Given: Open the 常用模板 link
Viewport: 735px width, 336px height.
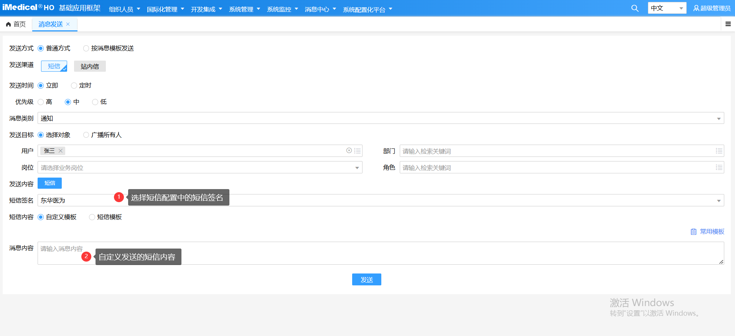Looking at the screenshot, I should click(x=708, y=232).
